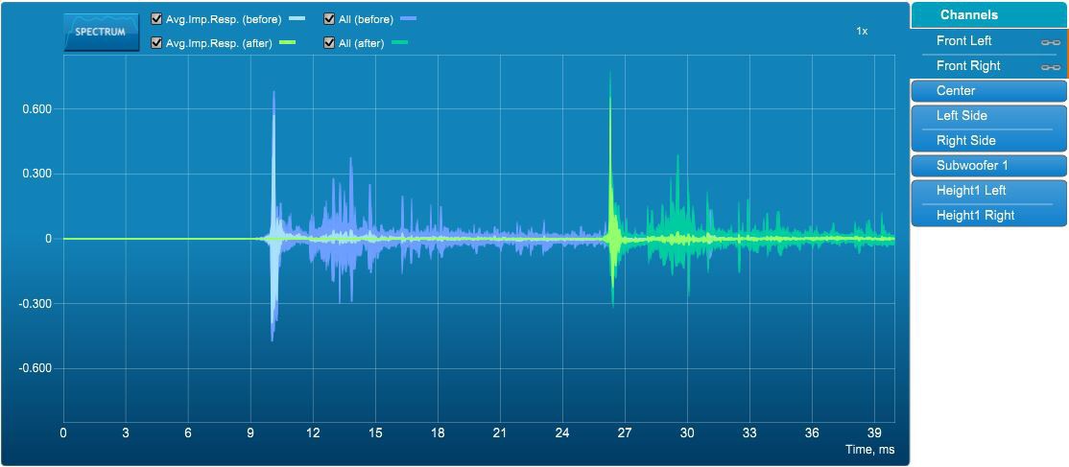Click the light blue Avg.Imp.Resp. (before) swatch
The height and width of the screenshot is (467, 1069).
pyautogui.click(x=297, y=19)
